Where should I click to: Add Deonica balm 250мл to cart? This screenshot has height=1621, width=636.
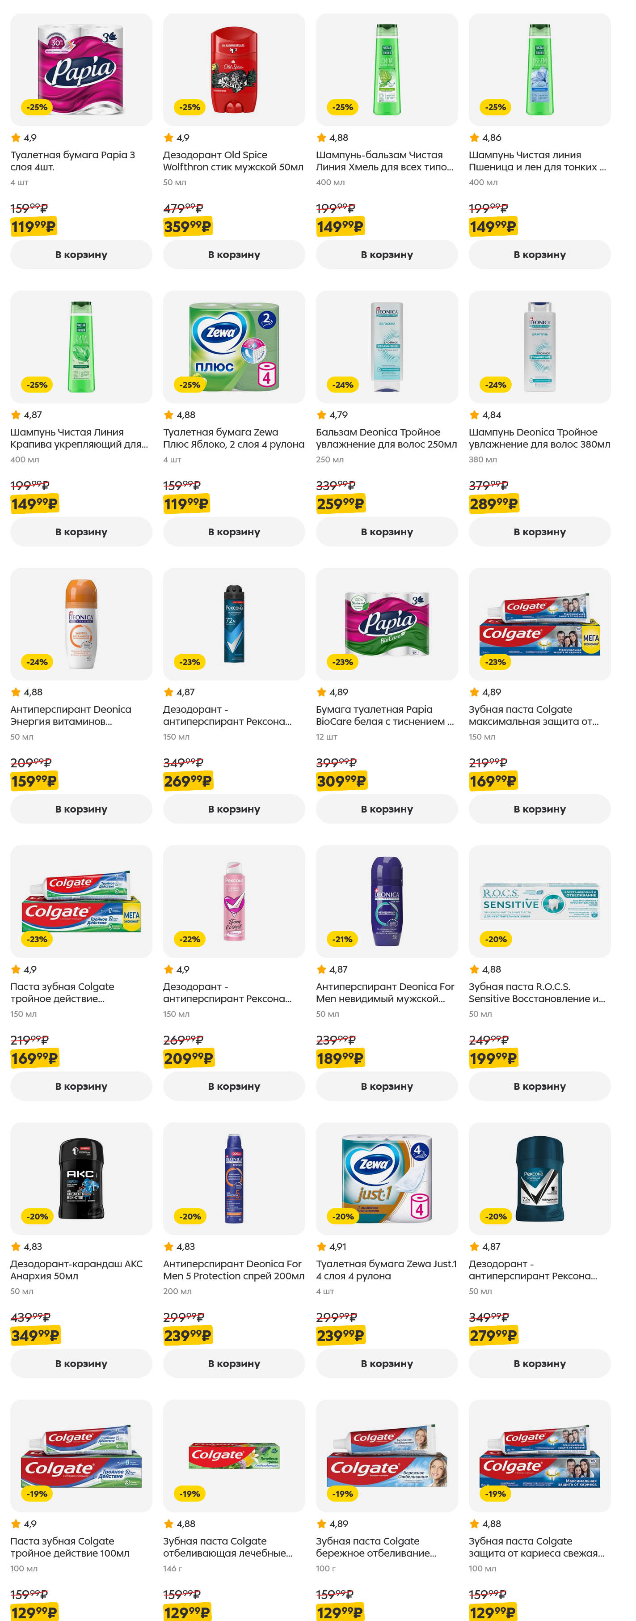click(x=386, y=532)
